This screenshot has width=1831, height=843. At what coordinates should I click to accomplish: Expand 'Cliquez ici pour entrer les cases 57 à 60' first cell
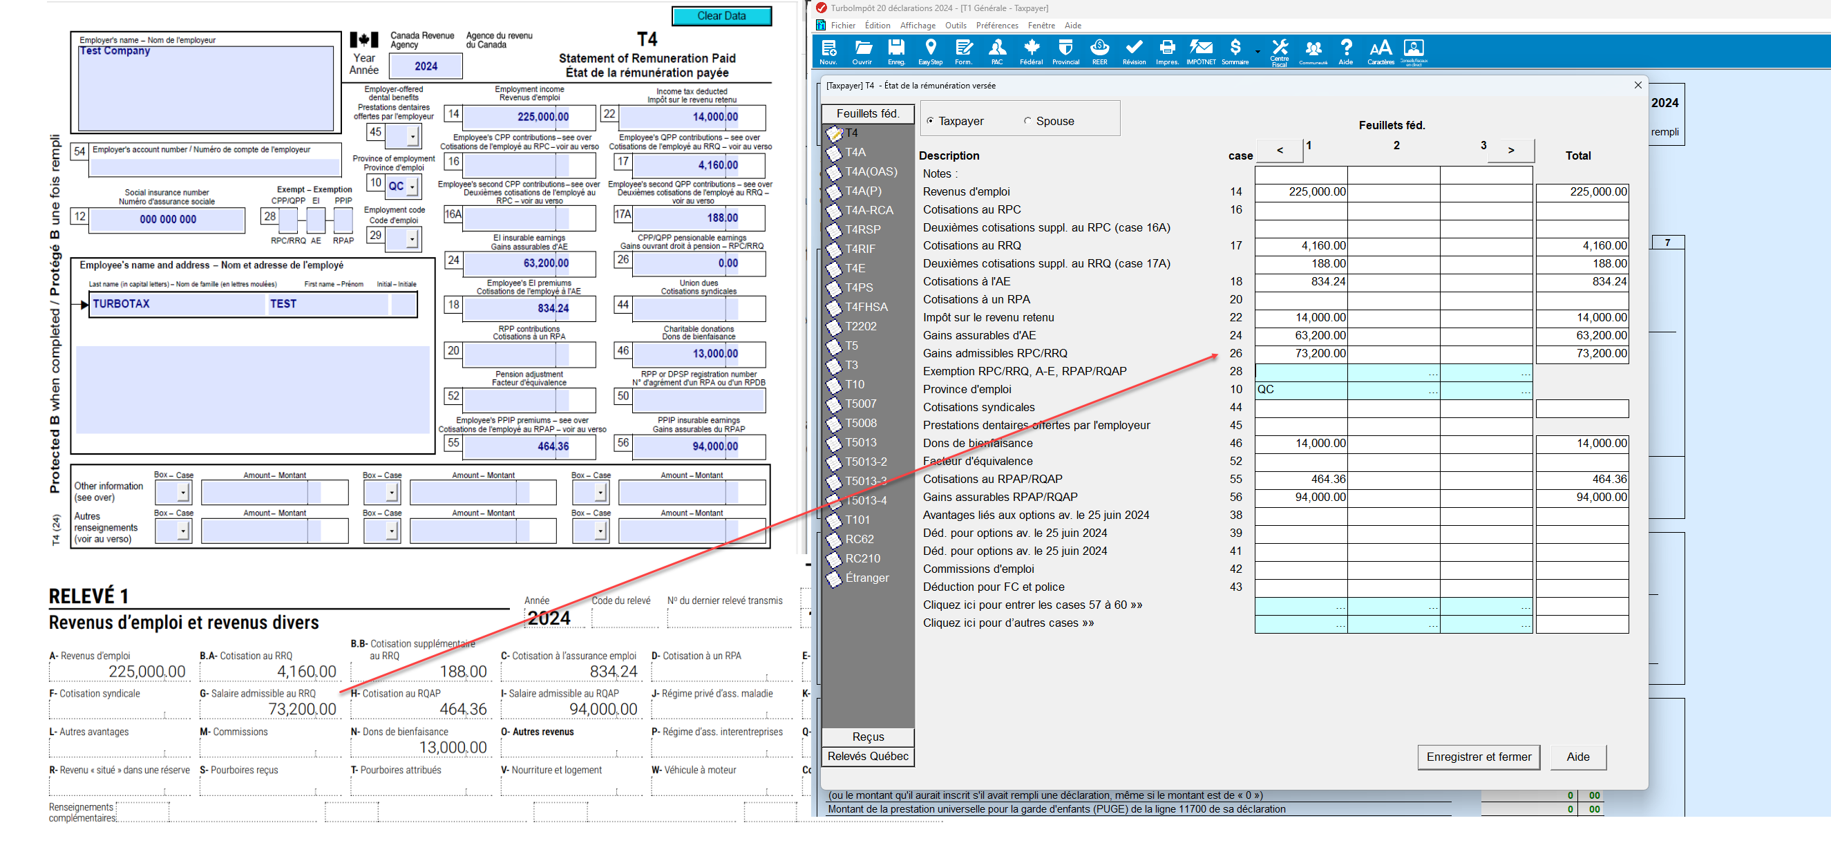click(1301, 605)
